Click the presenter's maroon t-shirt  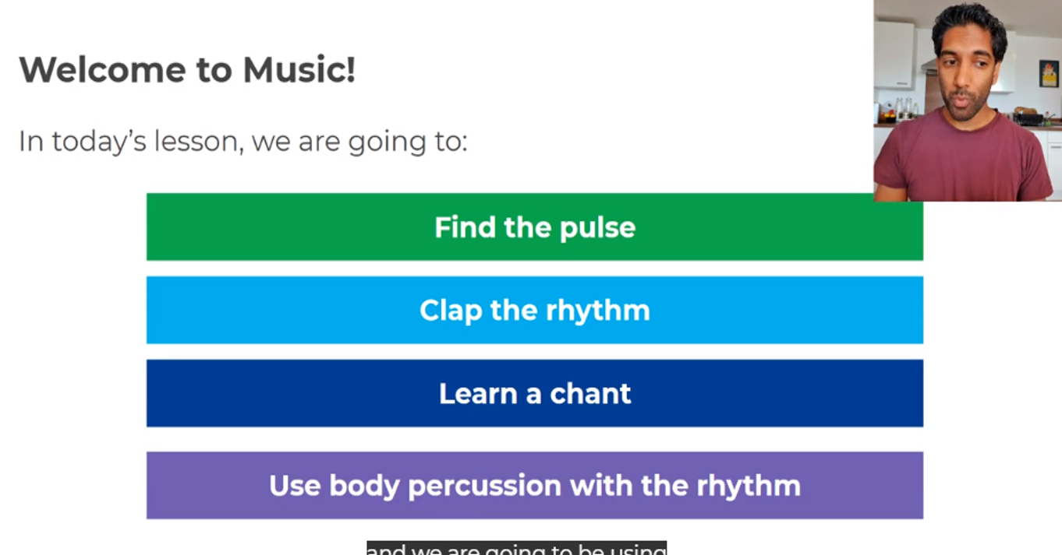[964, 158]
